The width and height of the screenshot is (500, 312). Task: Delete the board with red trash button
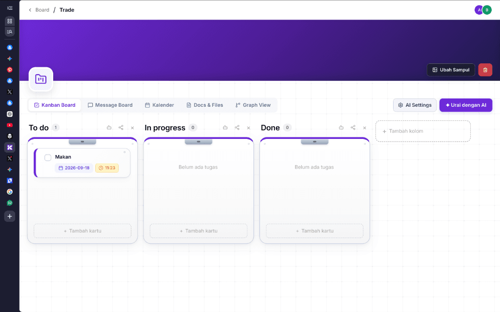(x=485, y=70)
